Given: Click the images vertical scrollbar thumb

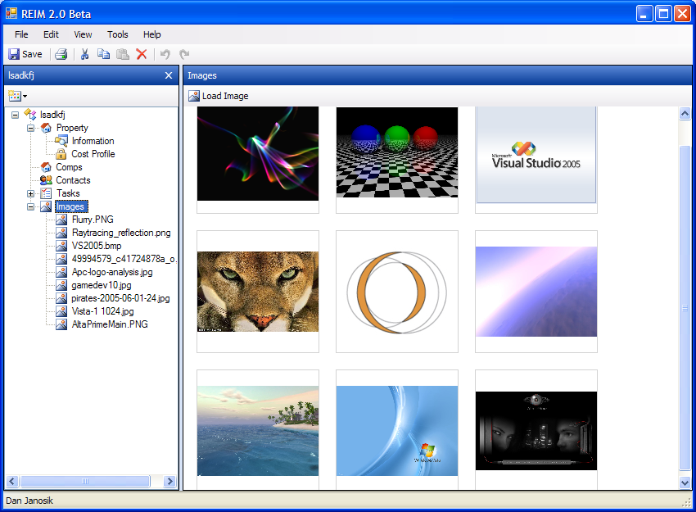Looking at the screenshot, I should coord(685,308).
